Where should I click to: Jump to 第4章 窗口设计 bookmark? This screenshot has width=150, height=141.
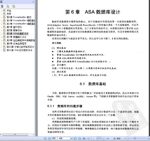coord(14,27)
